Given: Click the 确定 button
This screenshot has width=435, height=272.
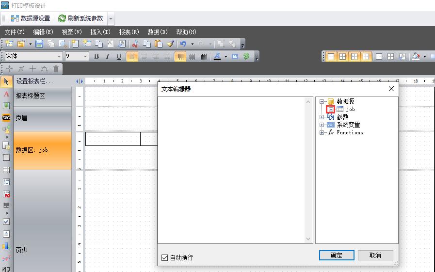Looking at the screenshot, I should [336, 255].
